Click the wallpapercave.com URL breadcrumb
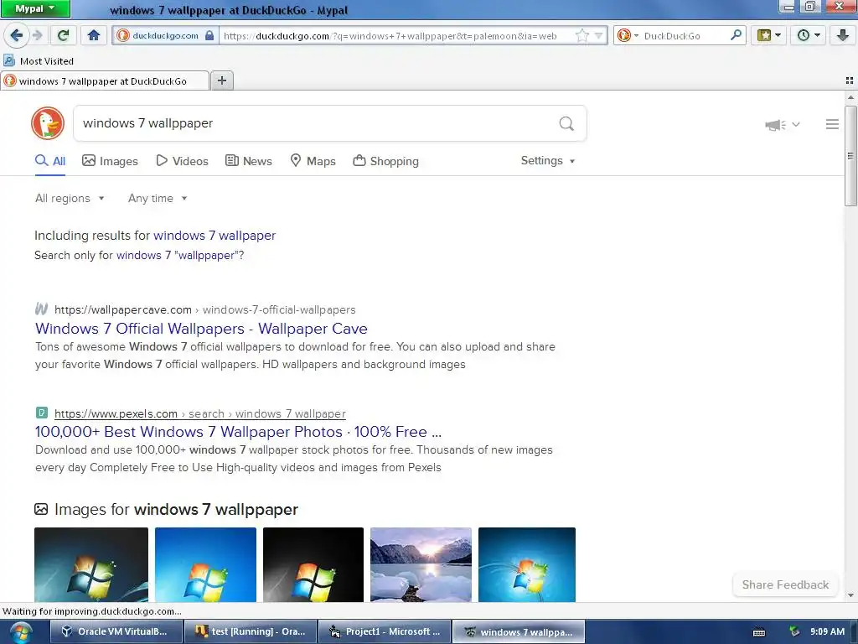Image resolution: width=858 pixels, height=644 pixels. (x=205, y=310)
